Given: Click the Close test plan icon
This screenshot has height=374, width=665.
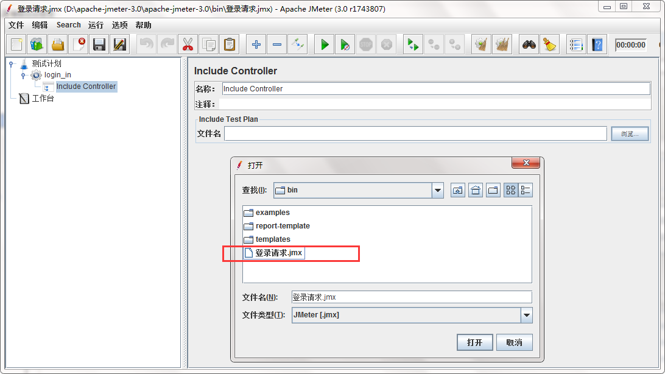Looking at the screenshot, I should (x=79, y=44).
